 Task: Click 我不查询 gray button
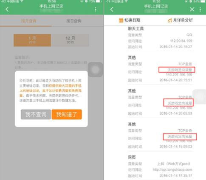pos(36,115)
